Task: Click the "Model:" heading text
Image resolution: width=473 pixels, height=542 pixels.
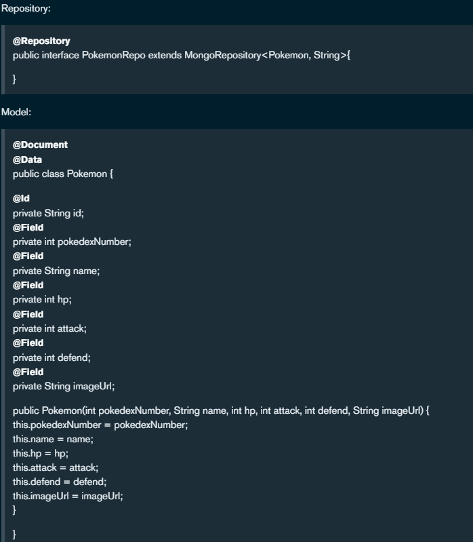Action: [x=15, y=115]
